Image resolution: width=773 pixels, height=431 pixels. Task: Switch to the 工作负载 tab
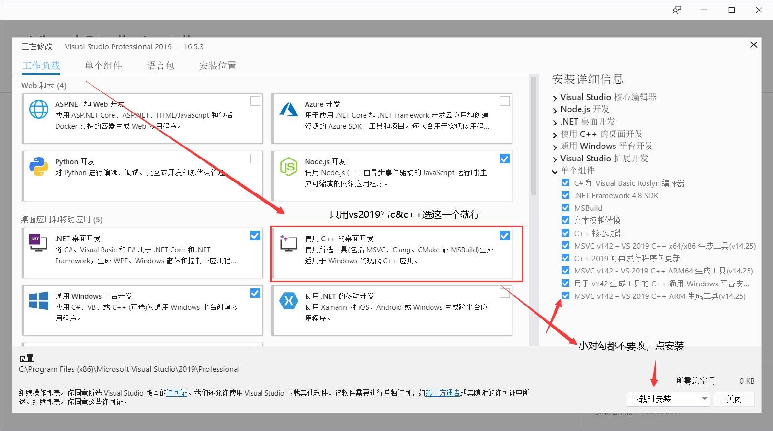[42, 66]
